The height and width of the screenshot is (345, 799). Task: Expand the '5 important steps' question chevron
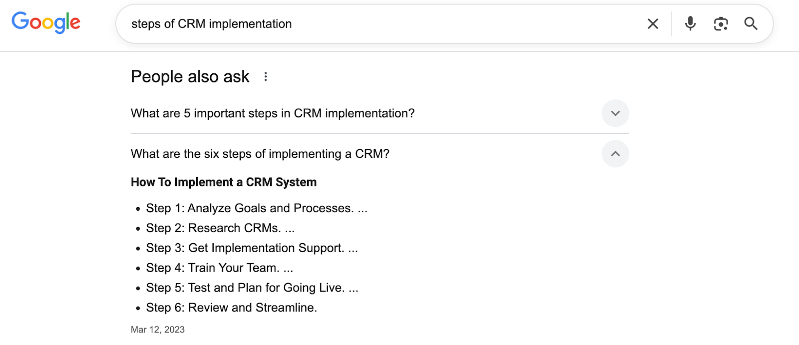tap(615, 113)
